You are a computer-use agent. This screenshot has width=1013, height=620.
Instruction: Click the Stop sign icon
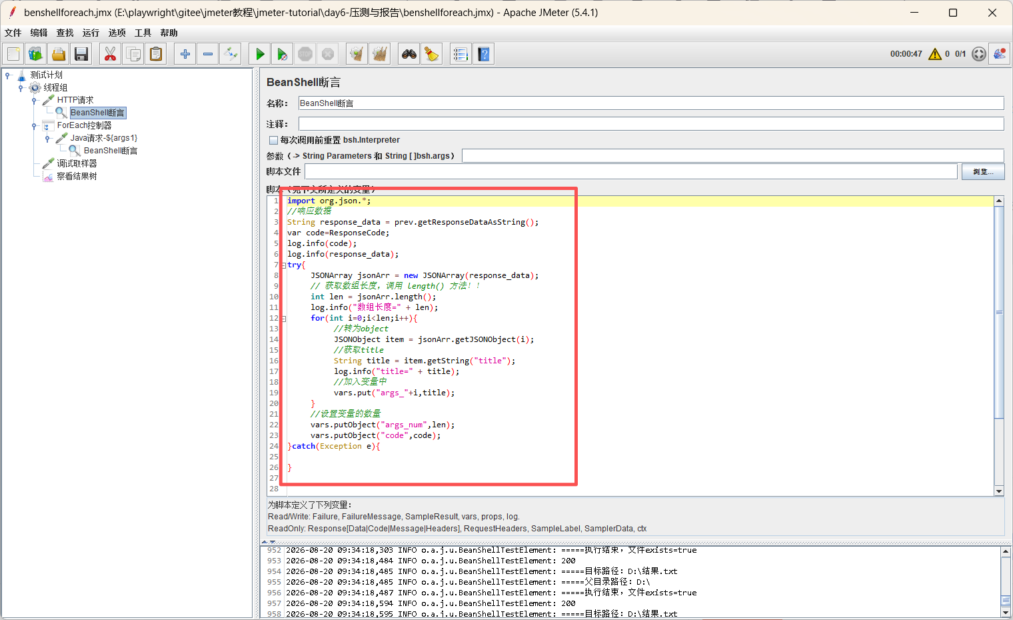point(305,54)
